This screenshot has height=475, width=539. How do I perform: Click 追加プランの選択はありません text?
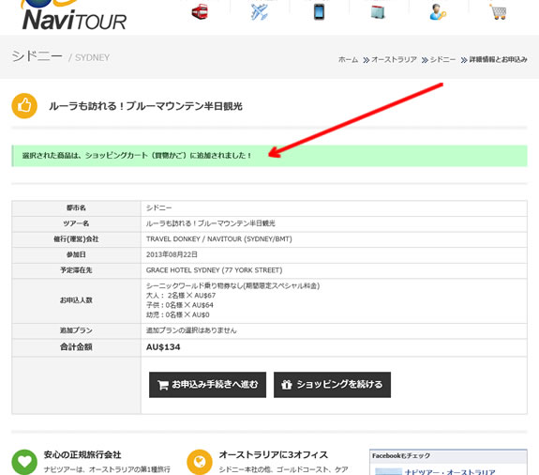(191, 330)
